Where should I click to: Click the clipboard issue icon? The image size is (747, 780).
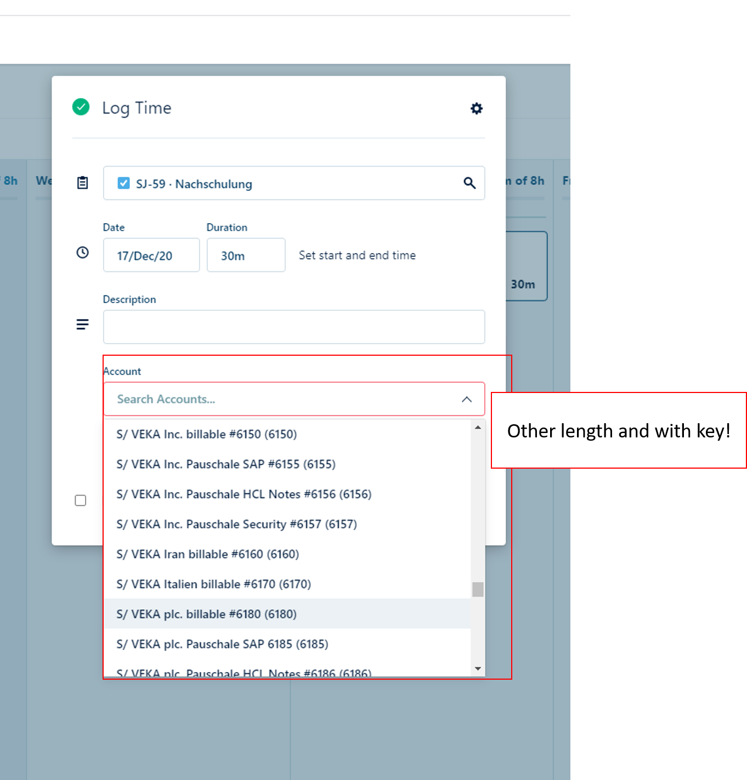[82, 183]
